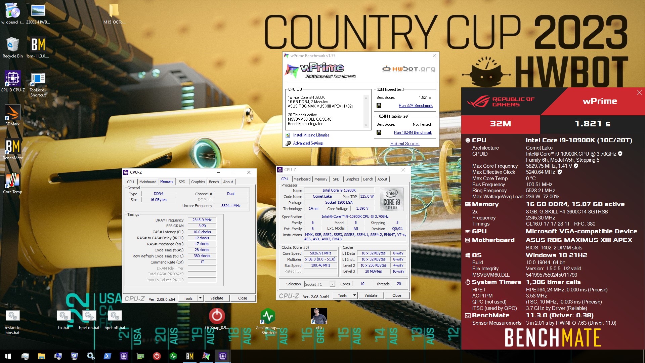Switch to SPD tab in Memory CPU-Z window
This screenshot has width=645, height=363.
[x=182, y=182]
